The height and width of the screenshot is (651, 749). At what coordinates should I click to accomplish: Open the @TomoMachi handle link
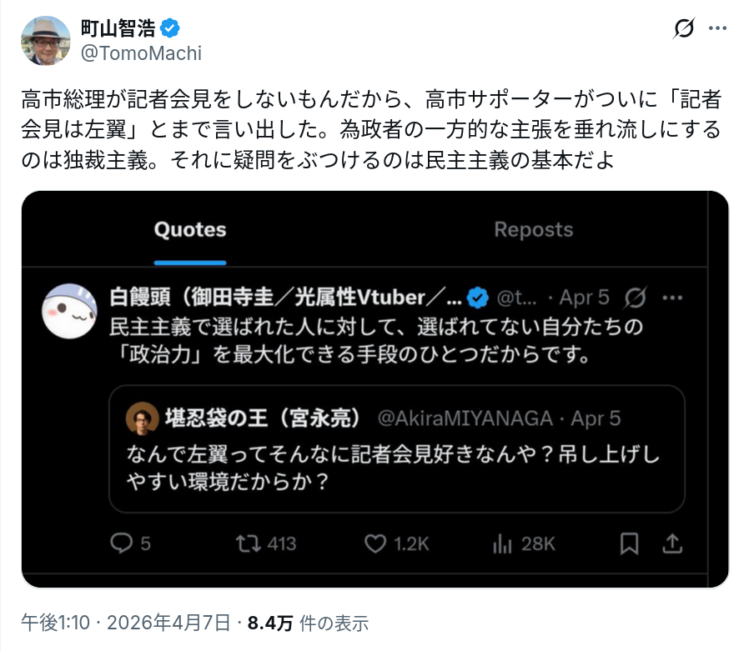tap(141, 53)
